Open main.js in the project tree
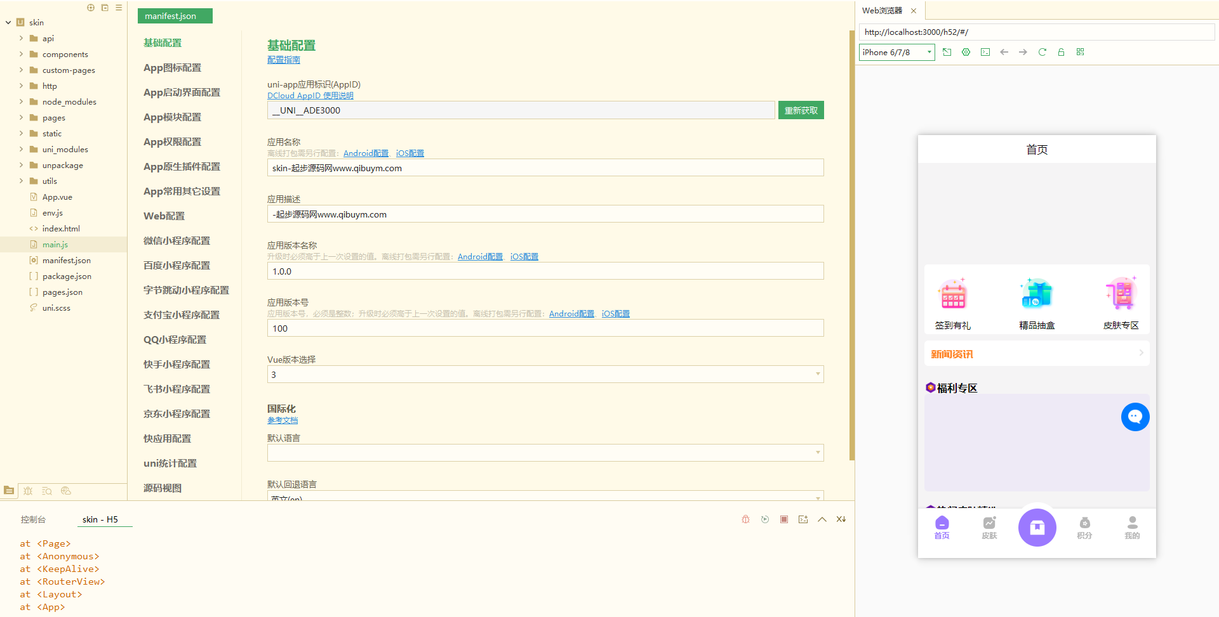This screenshot has width=1219, height=617. [55, 244]
